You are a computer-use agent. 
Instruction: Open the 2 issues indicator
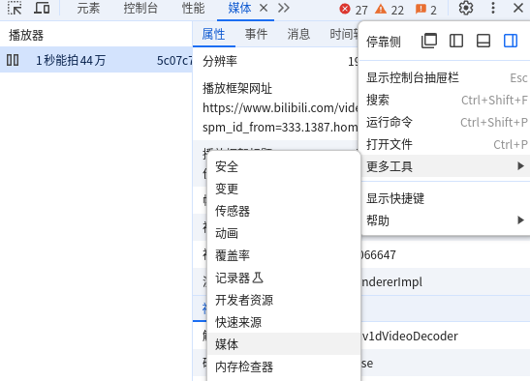[426, 9]
